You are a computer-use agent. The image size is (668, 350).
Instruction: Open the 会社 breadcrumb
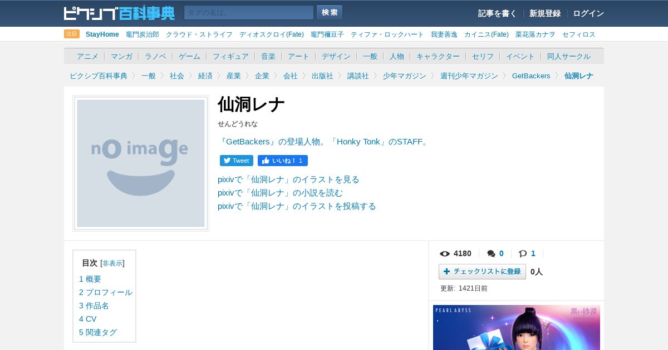click(291, 76)
